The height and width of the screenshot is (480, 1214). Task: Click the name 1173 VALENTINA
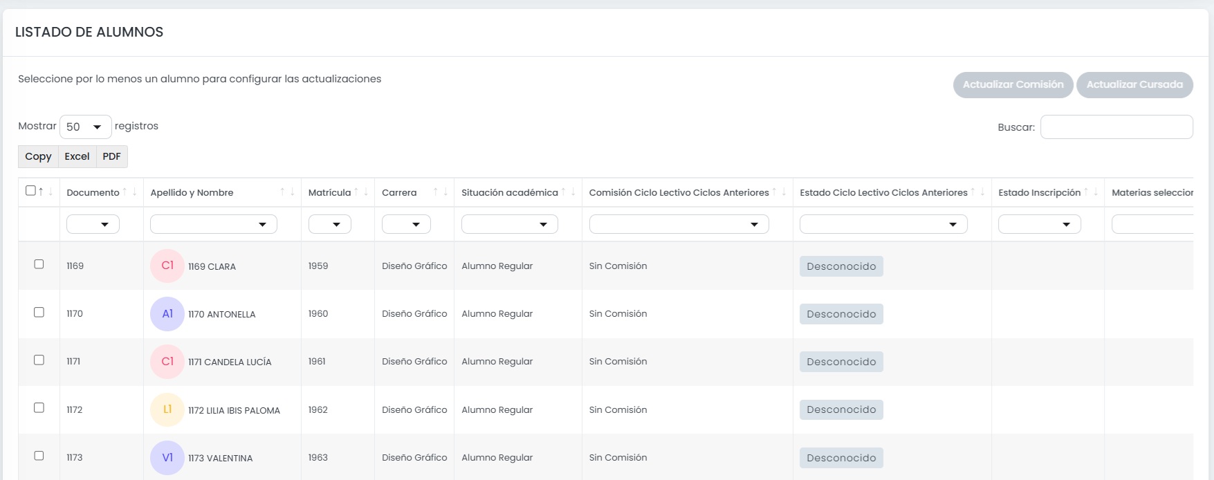click(220, 458)
